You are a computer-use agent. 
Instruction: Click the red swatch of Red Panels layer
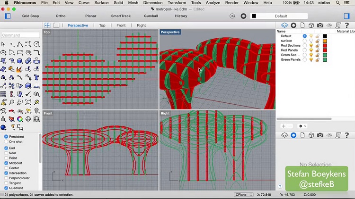[325, 50]
